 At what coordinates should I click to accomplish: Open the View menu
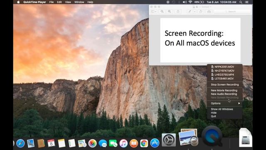[68, 2]
